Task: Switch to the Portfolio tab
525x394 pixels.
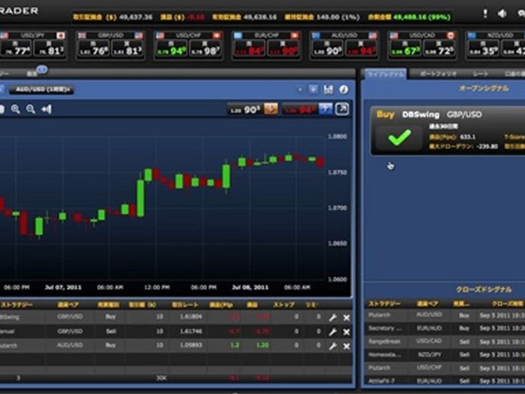Action: (x=438, y=74)
